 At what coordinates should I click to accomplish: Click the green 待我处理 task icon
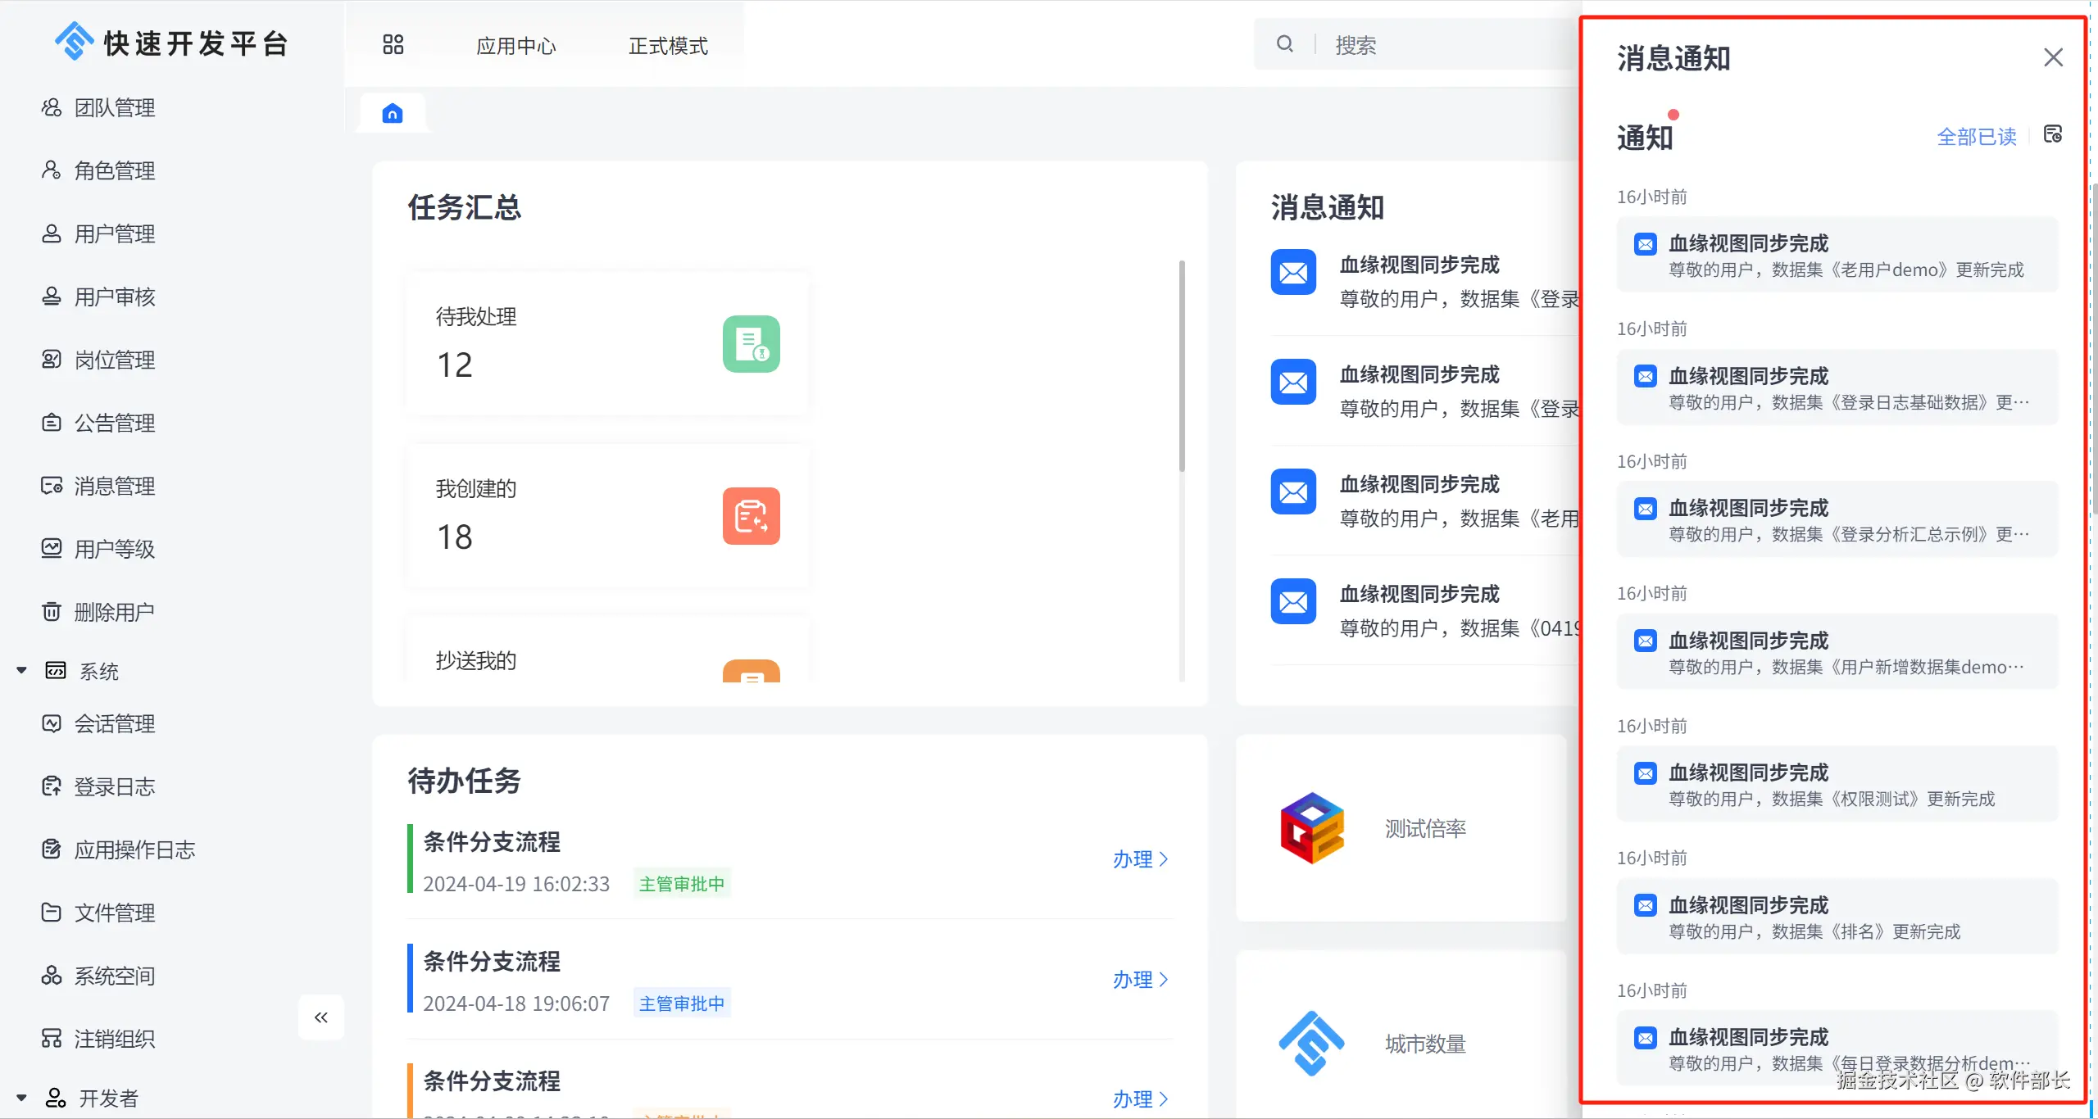point(751,344)
